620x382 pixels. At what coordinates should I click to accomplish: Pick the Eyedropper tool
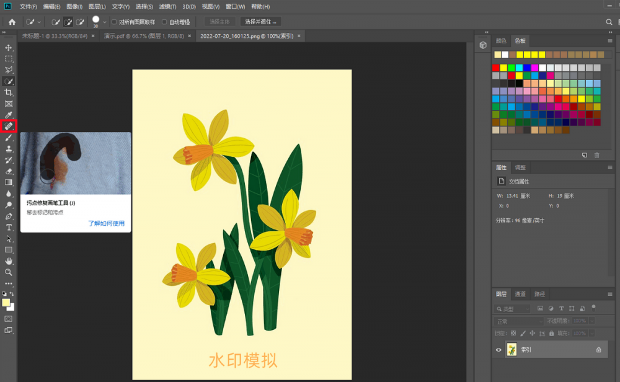tap(9, 115)
